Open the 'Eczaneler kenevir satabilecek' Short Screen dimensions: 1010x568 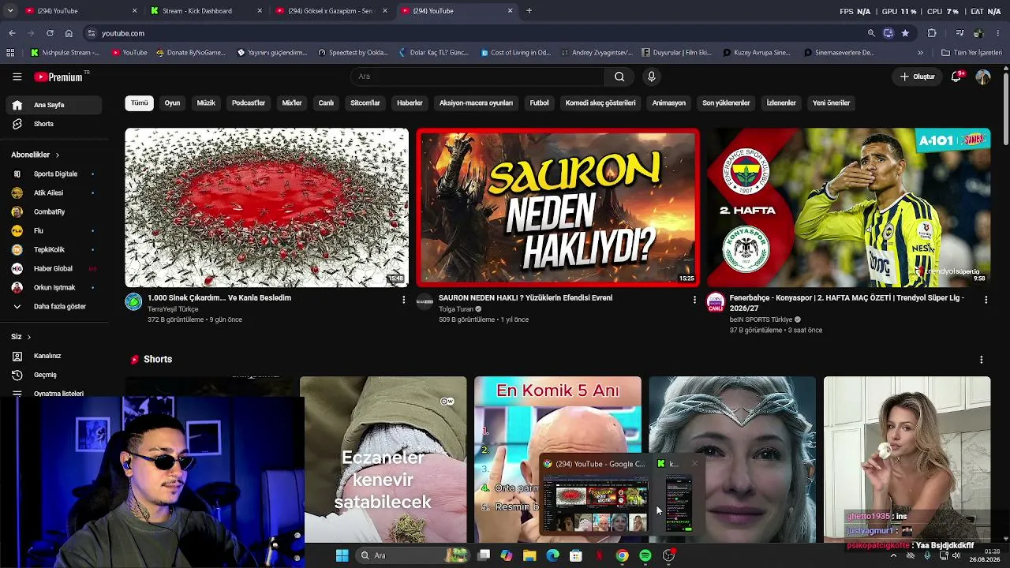coord(383,460)
